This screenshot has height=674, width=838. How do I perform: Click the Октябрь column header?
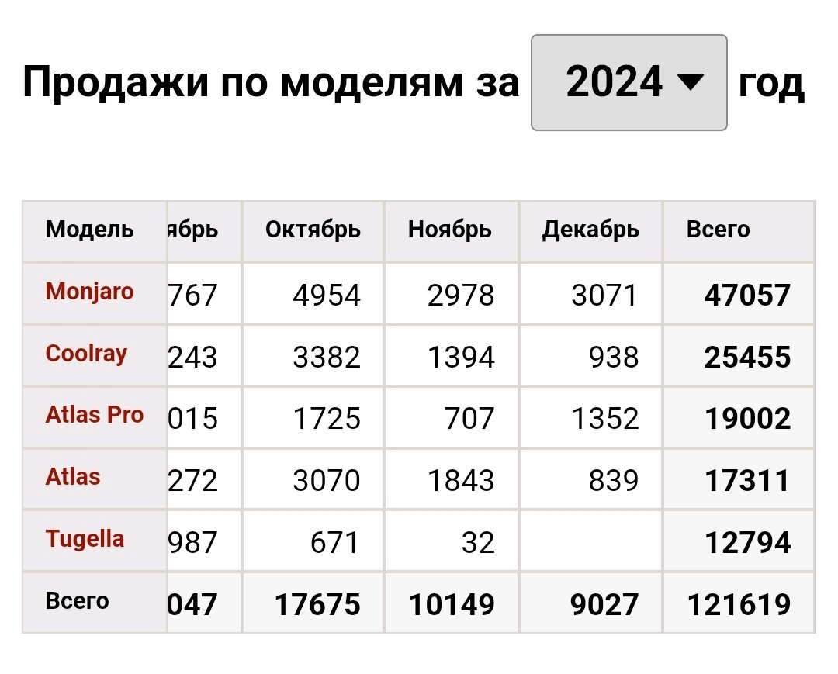pyautogui.click(x=313, y=230)
